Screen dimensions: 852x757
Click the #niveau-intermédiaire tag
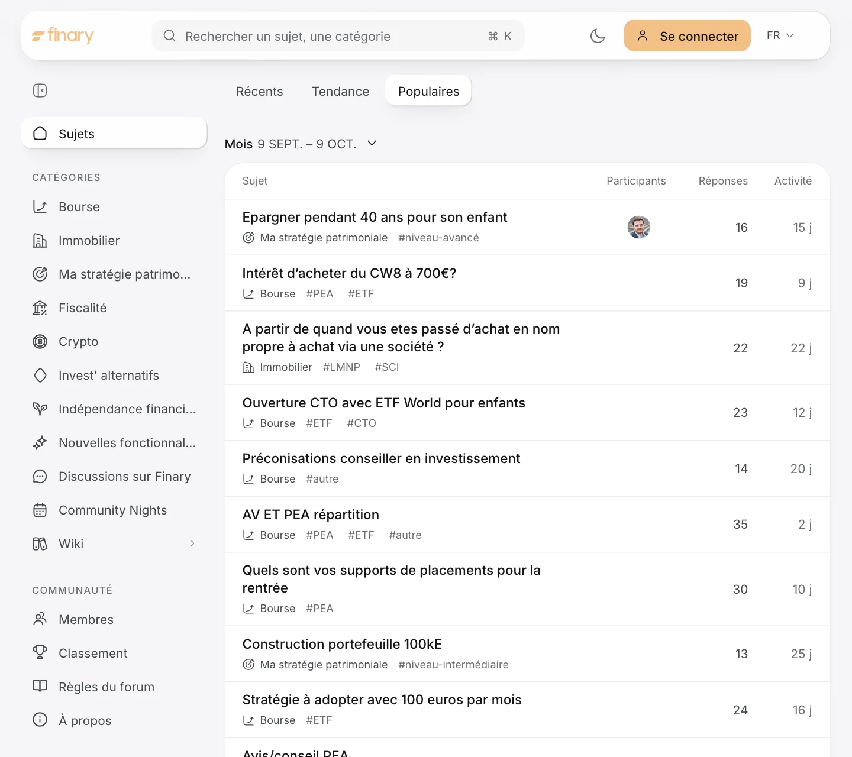(453, 665)
